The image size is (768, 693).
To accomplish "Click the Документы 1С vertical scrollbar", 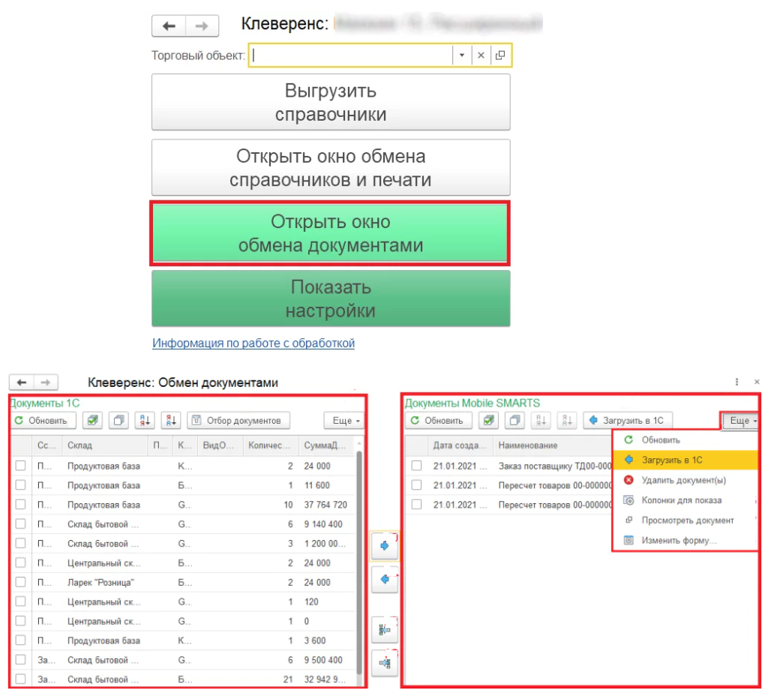I will point(359,563).
